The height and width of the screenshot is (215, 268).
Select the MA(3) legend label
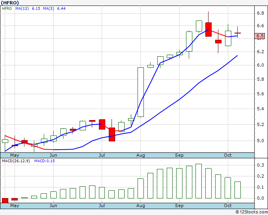coord(48,9)
